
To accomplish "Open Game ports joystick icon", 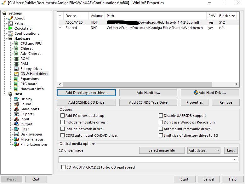I will tap(16, 109).
